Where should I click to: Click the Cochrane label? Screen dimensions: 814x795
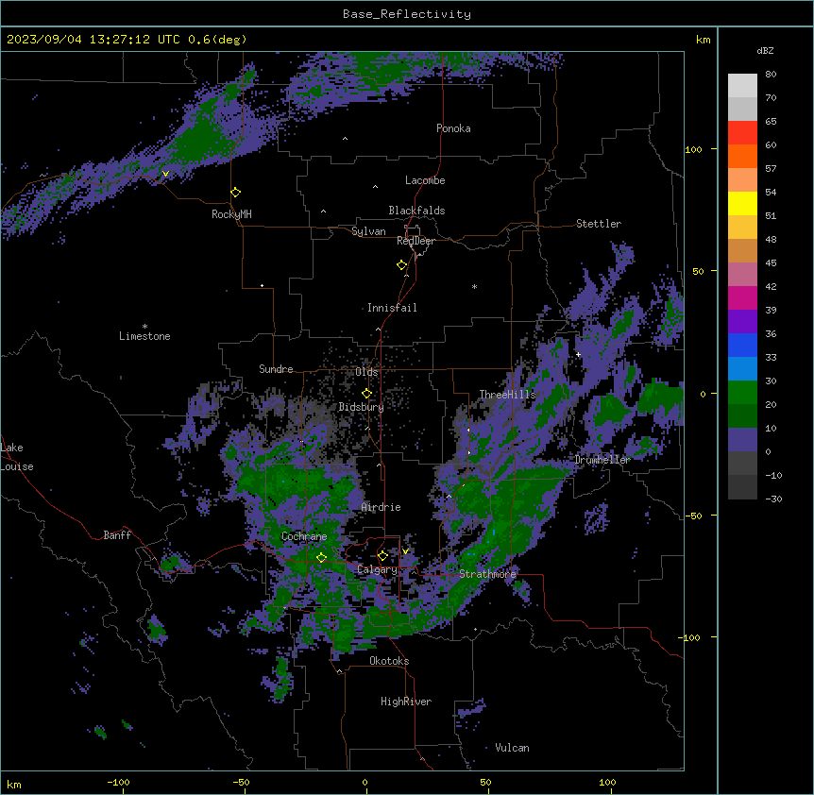click(304, 536)
